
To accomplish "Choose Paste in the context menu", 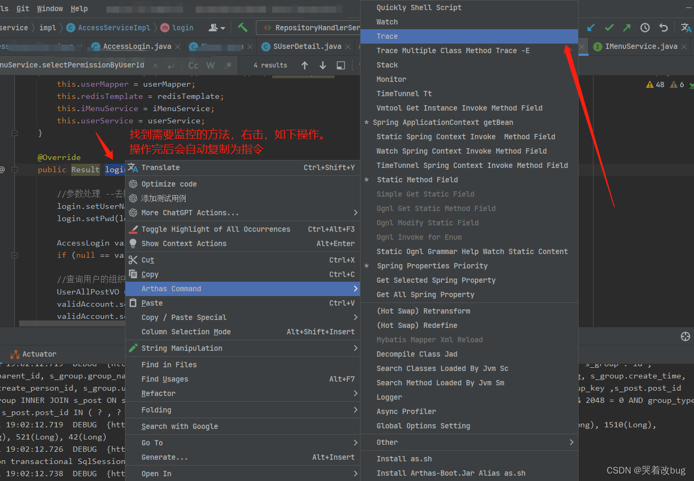I will (x=243, y=303).
